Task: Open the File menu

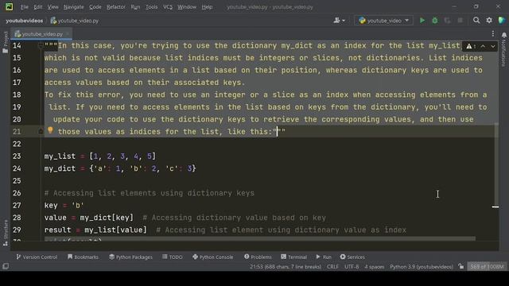Action: pyautogui.click(x=25, y=7)
